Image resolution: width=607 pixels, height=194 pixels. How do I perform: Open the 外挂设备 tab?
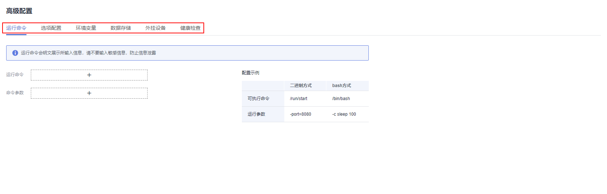click(x=156, y=28)
